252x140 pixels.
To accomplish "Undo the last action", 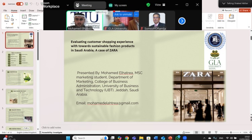I will 31,4.
